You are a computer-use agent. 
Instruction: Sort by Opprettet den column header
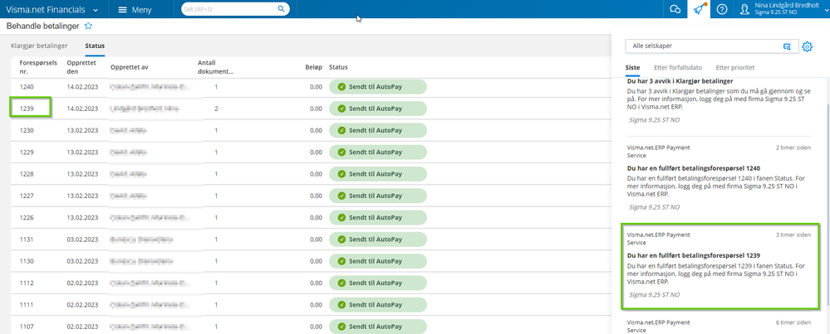(81, 67)
